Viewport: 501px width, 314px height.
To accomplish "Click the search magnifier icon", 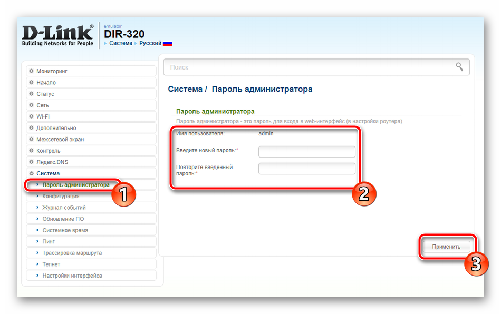I will pyautogui.click(x=459, y=67).
